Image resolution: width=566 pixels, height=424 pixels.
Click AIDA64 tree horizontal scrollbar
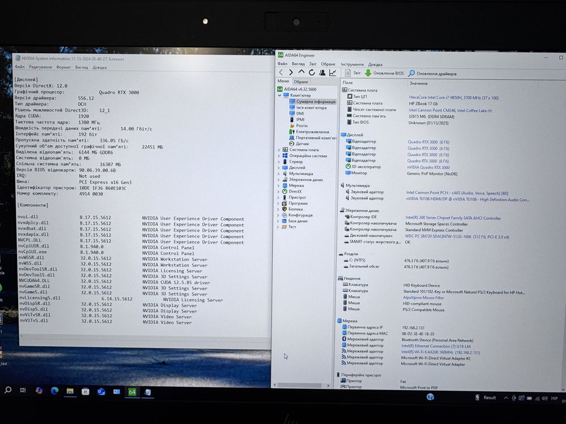(302, 386)
